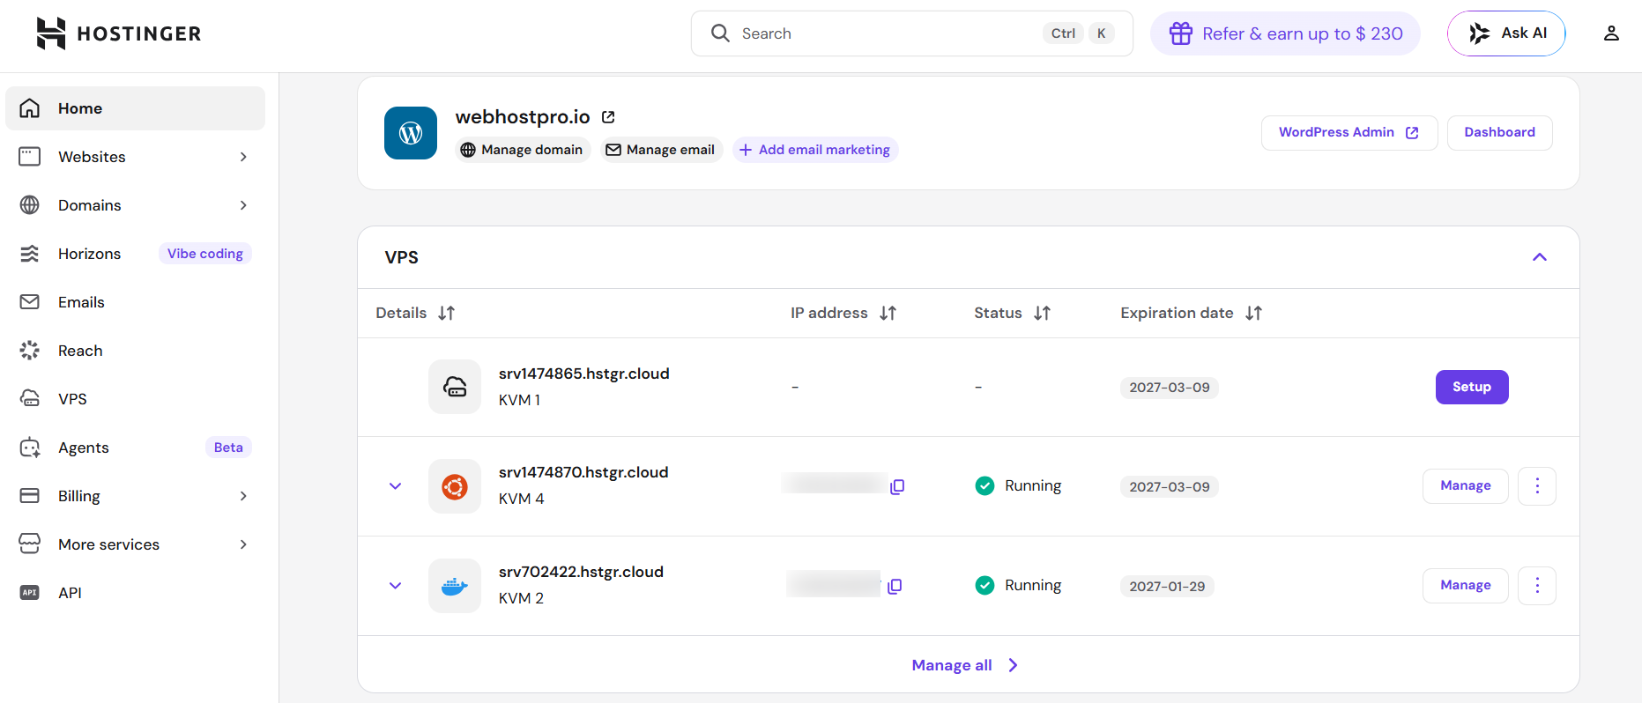Image resolution: width=1642 pixels, height=703 pixels.
Task: Open the Dashboard button
Action: pyautogui.click(x=1500, y=133)
